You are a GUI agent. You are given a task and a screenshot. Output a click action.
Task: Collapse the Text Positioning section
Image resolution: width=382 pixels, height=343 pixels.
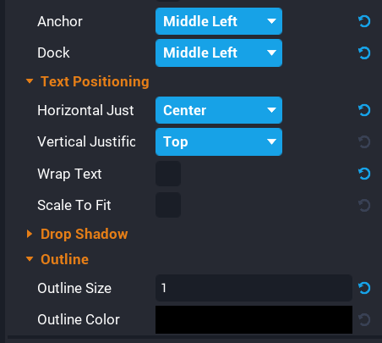coord(30,81)
